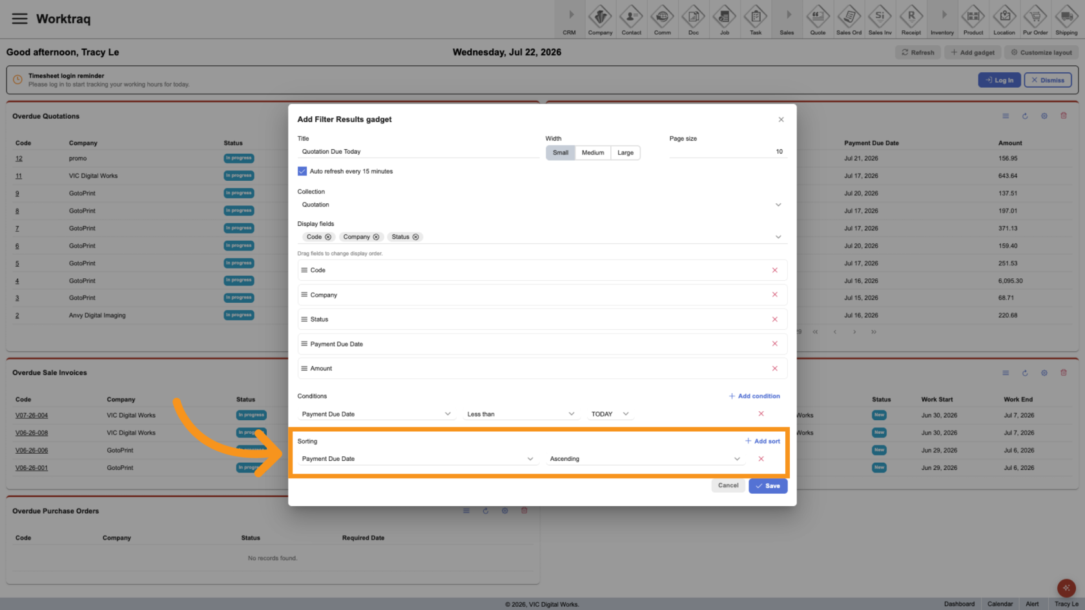The width and height of the screenshot is (1085, 610).
Task: Cancel the Add Filter Results dialog
Action: pos(728,485)
